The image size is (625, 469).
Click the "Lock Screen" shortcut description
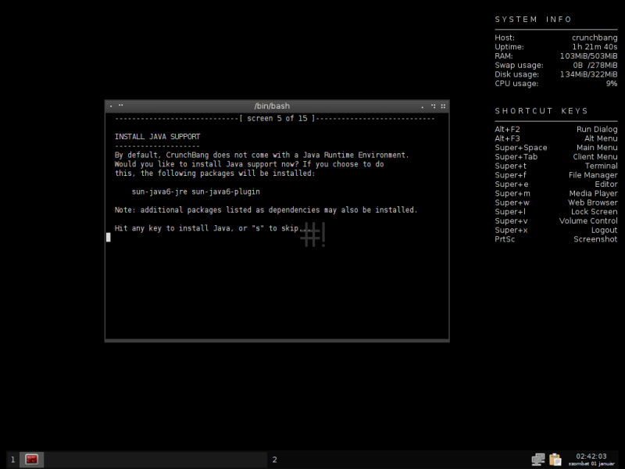[595, 212]
